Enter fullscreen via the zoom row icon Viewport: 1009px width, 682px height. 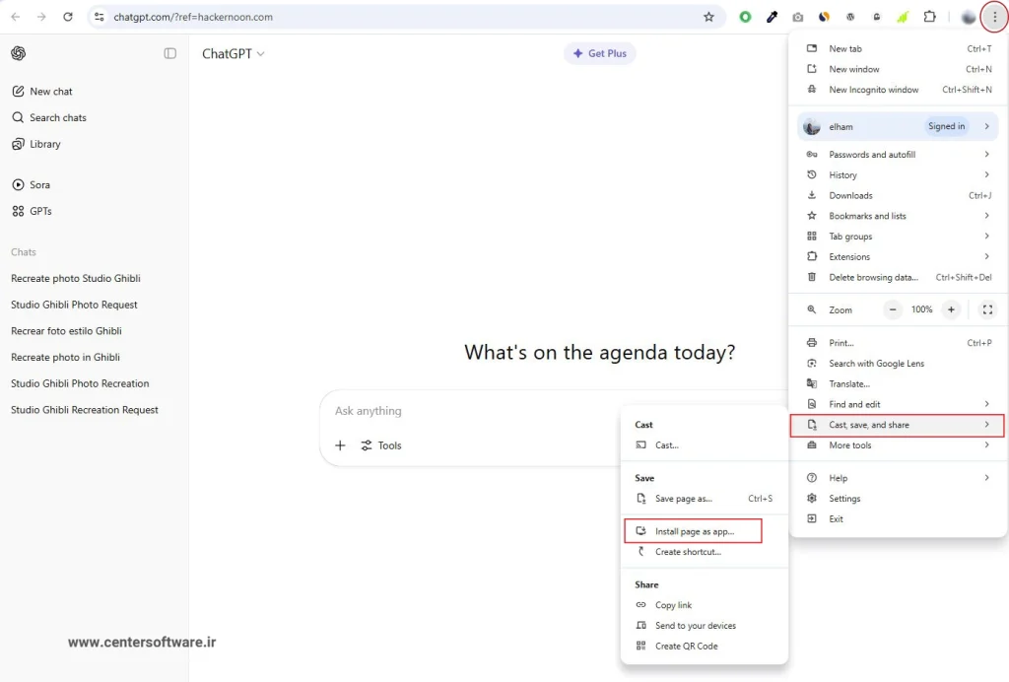click(987, 309)
